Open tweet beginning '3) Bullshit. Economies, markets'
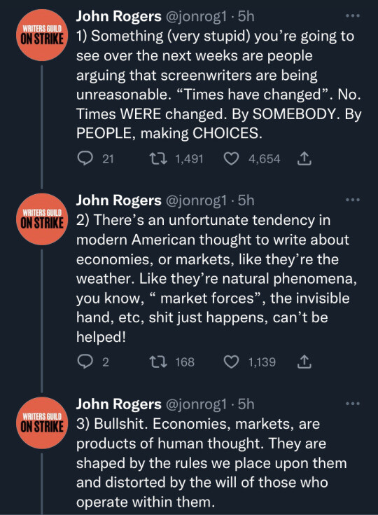This screenshot has height=515, width=378. tap(211, 462)
